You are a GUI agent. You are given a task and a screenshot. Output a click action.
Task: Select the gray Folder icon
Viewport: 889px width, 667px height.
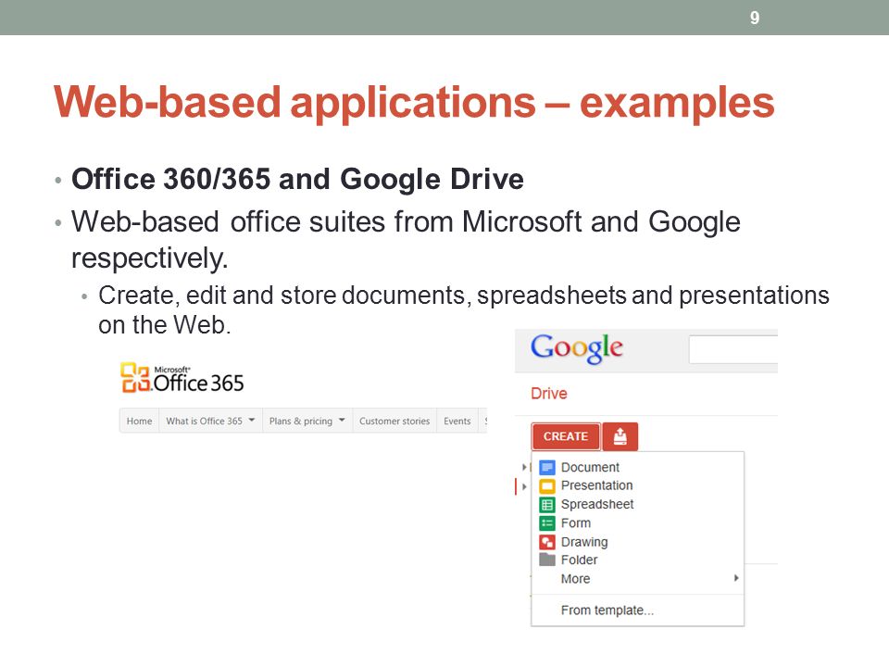(x=547, y=560)
